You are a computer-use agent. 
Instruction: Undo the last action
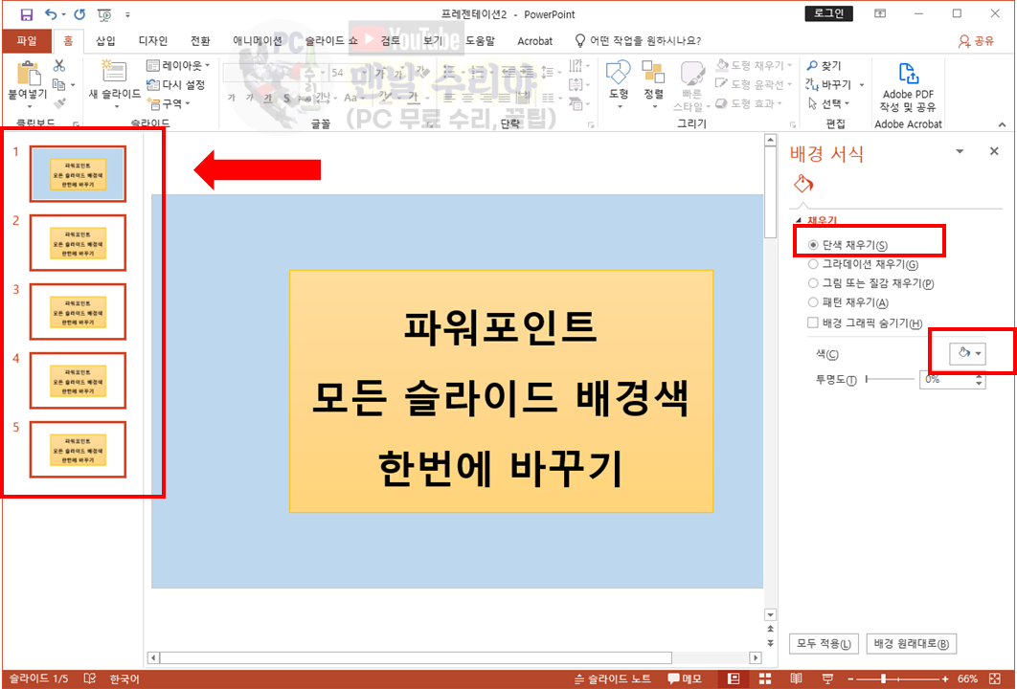tap(51, 13)
